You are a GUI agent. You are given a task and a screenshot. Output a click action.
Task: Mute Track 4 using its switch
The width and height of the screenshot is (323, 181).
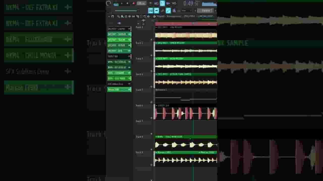click(151, 86)
